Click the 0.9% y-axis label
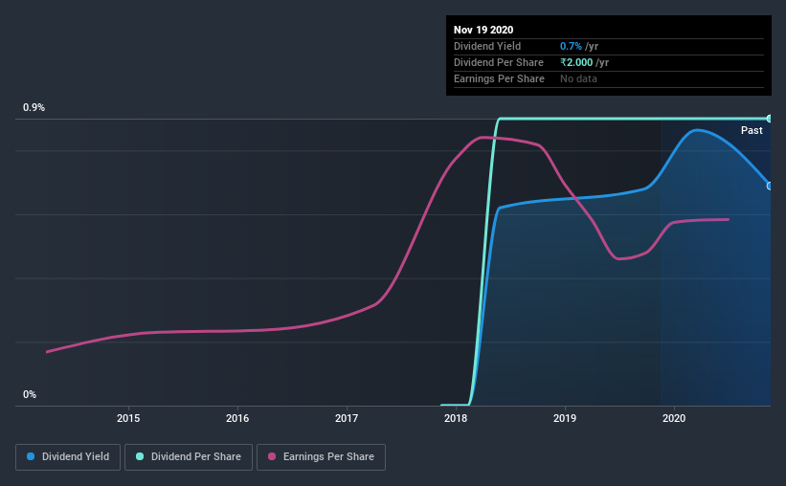Viewport: 786px width, 486px height. [34, 108]
